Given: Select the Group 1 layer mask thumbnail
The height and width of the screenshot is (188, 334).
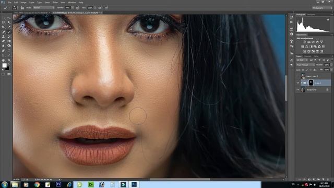Looking at the screenshot, I should pyautogui.click(x=311, y=83).
